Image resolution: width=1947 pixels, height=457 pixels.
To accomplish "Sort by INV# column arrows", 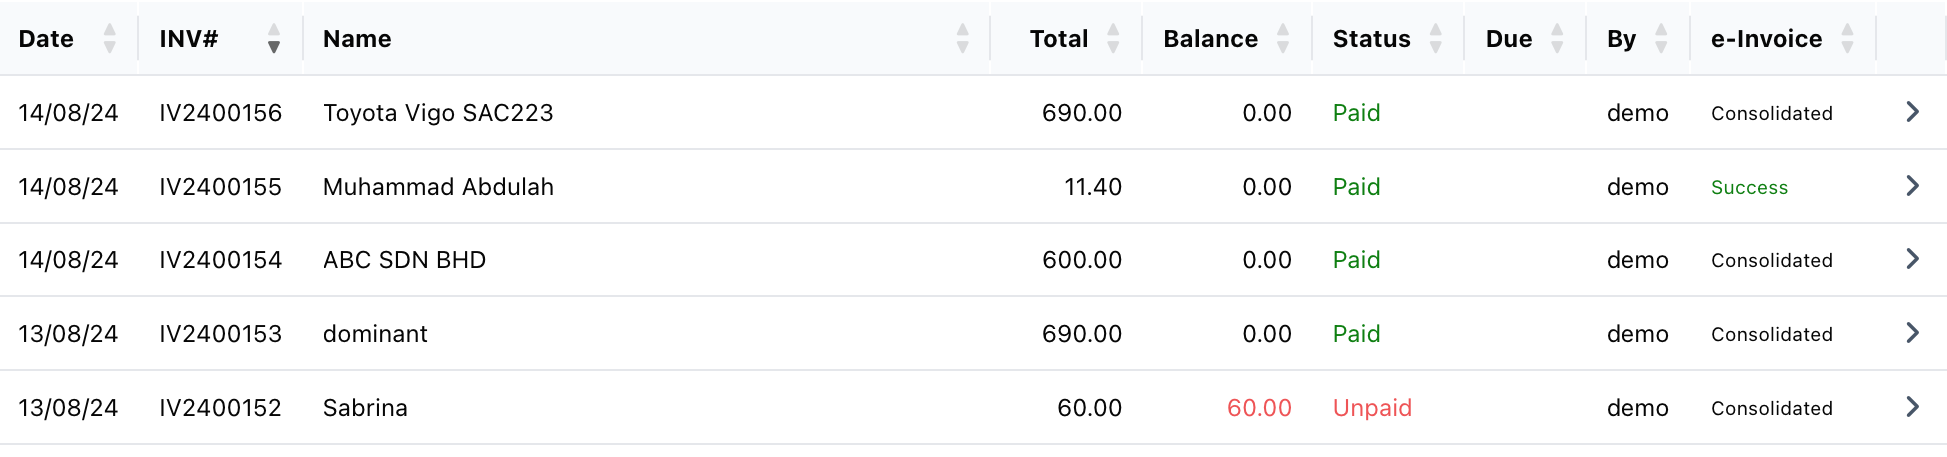I will click(x=274, y=39).
